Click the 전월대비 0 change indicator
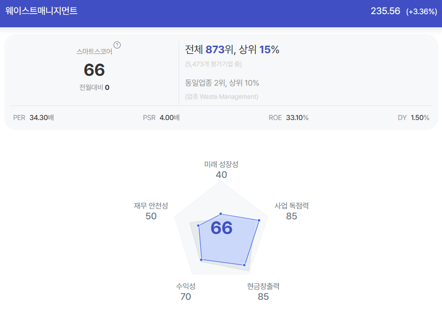The width and height of the screenshot is (442, 313). click(x=94, y=88)
